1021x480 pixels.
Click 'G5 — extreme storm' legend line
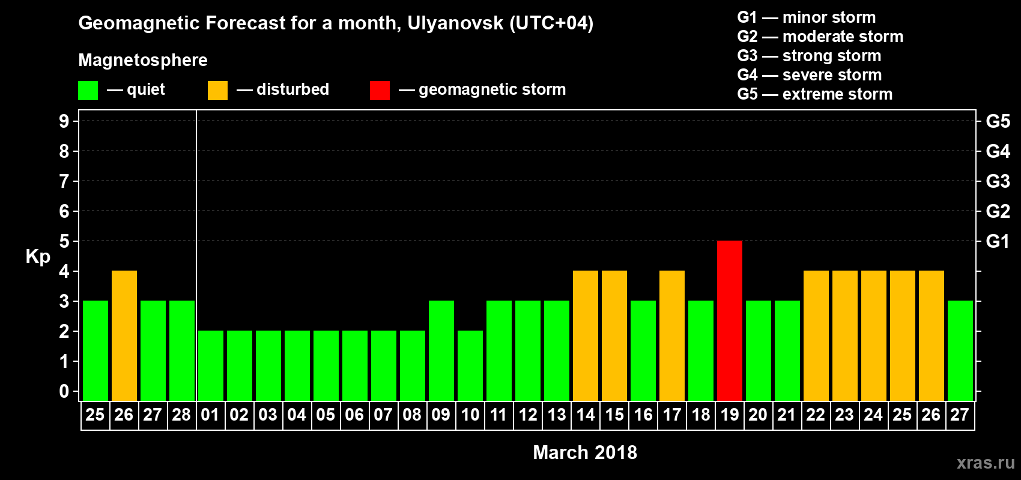[815, 94]
